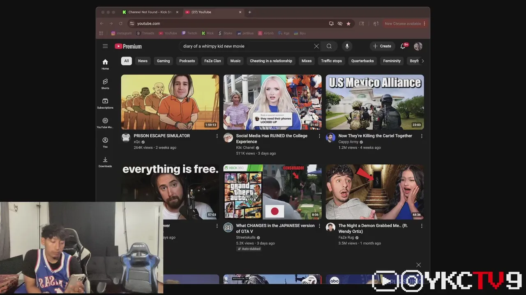Select the Podcasts filter chip
Screen dimensions: 526x295
coord(187,61)
